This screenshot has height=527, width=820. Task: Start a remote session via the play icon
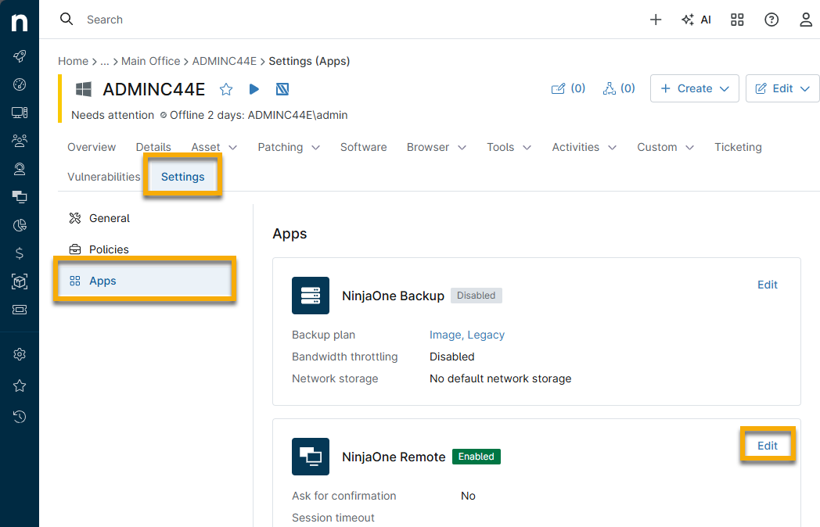coord(254,89)
